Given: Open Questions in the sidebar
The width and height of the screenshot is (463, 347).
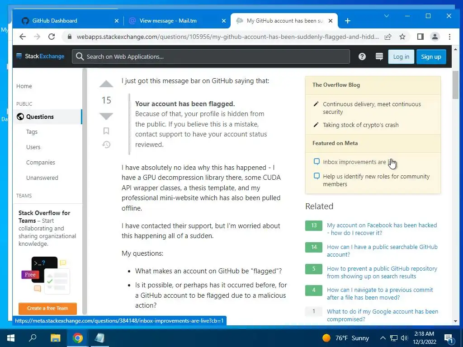Looking at the screenshot, I should [47, 117].
